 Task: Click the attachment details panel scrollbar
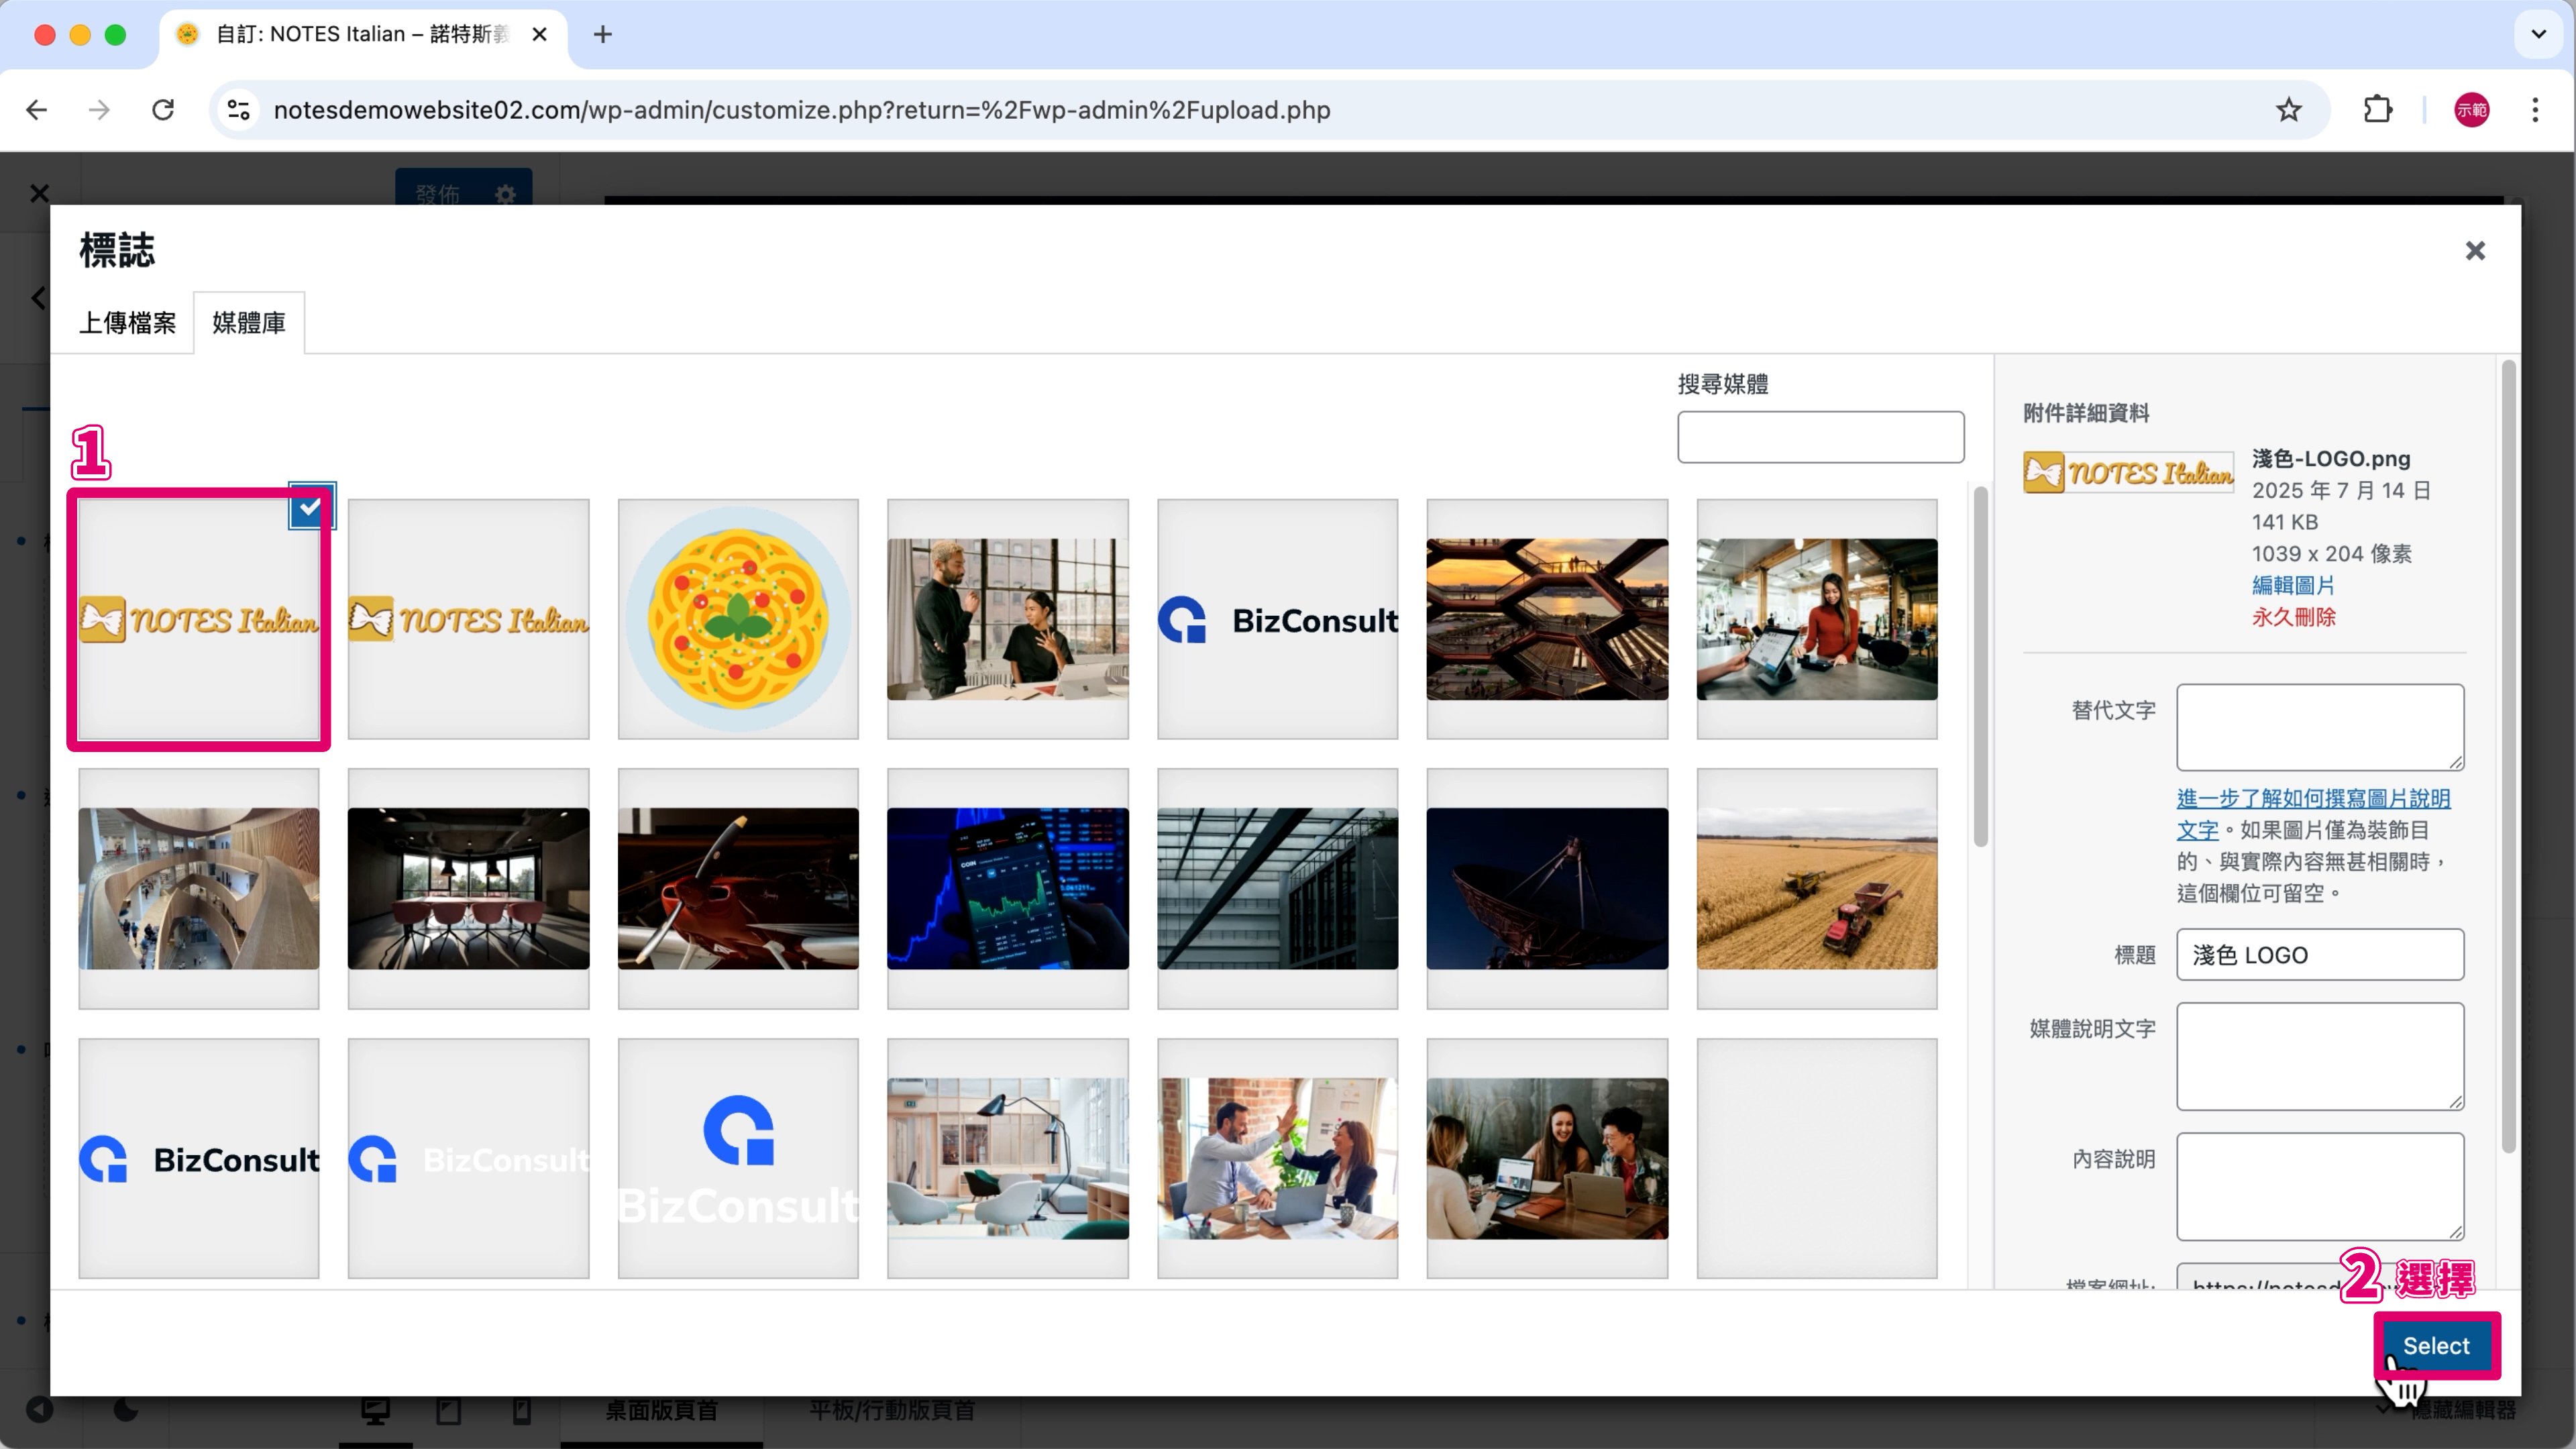(2508, 757)
